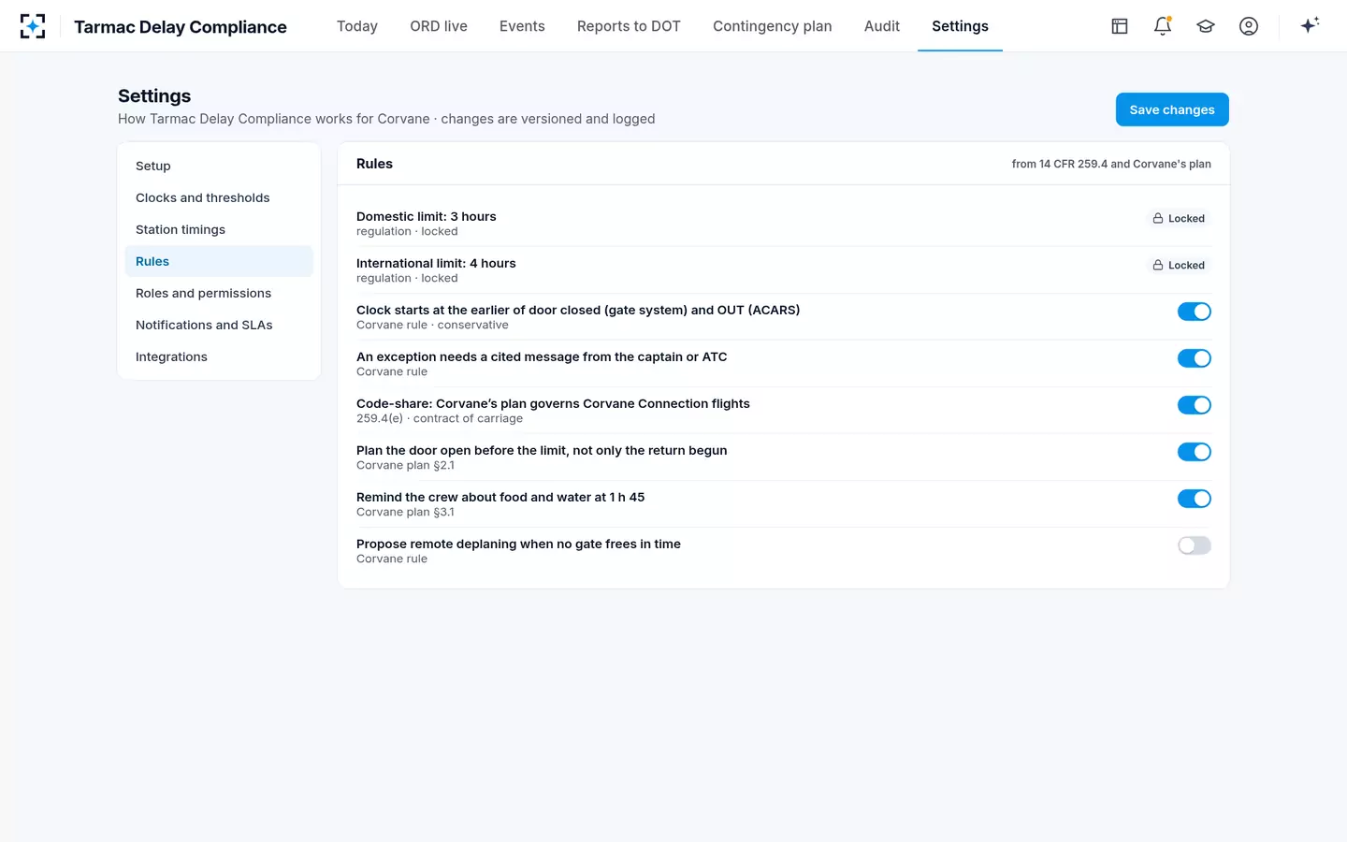Select the Settings tab

point(960,26)
